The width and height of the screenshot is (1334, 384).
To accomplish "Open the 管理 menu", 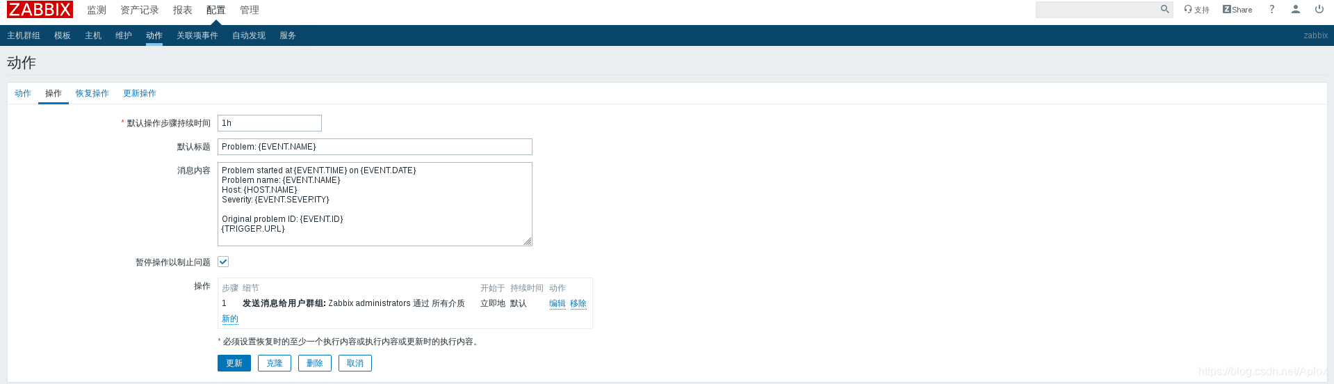I will pos(250,10).
